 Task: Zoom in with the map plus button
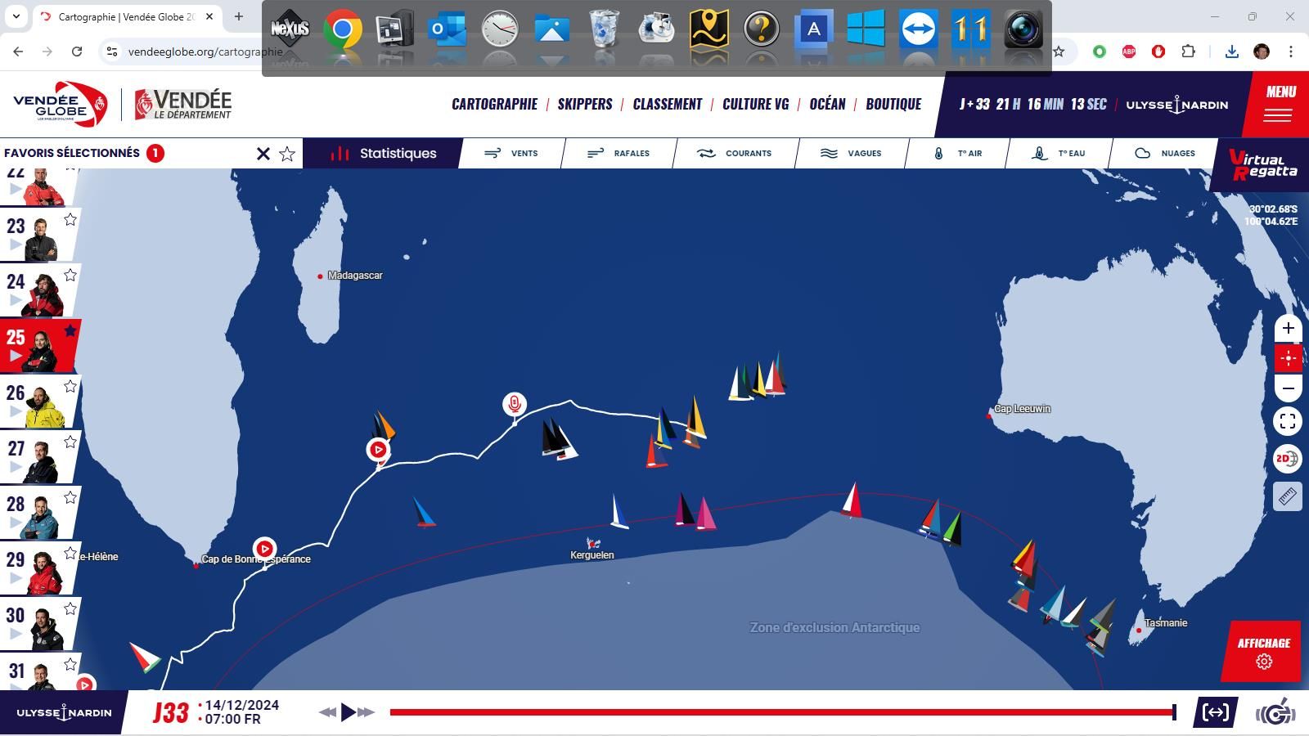click(x=1288, y=329)
